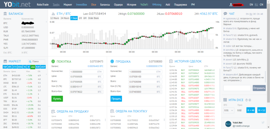
Task: Open the Dice page from navigation
Action: click(94, 5)
